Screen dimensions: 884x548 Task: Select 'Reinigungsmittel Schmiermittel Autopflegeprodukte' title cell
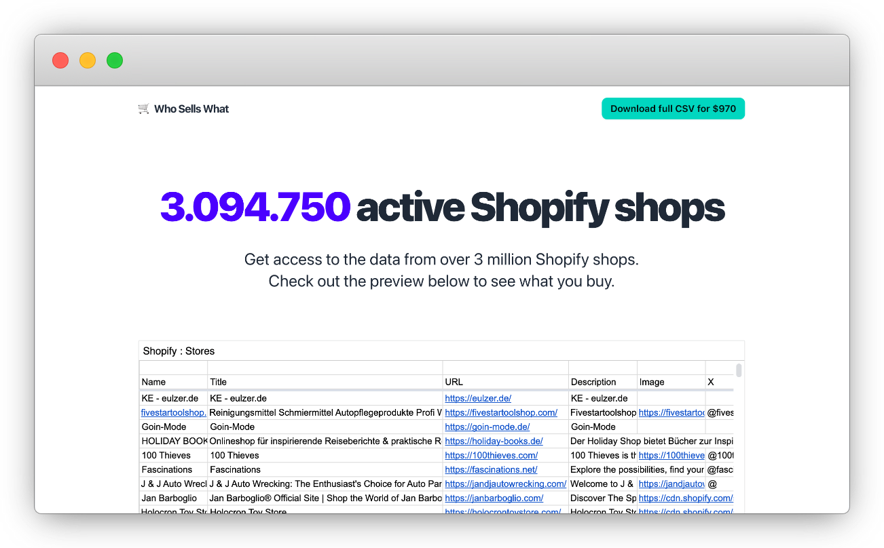325,412
